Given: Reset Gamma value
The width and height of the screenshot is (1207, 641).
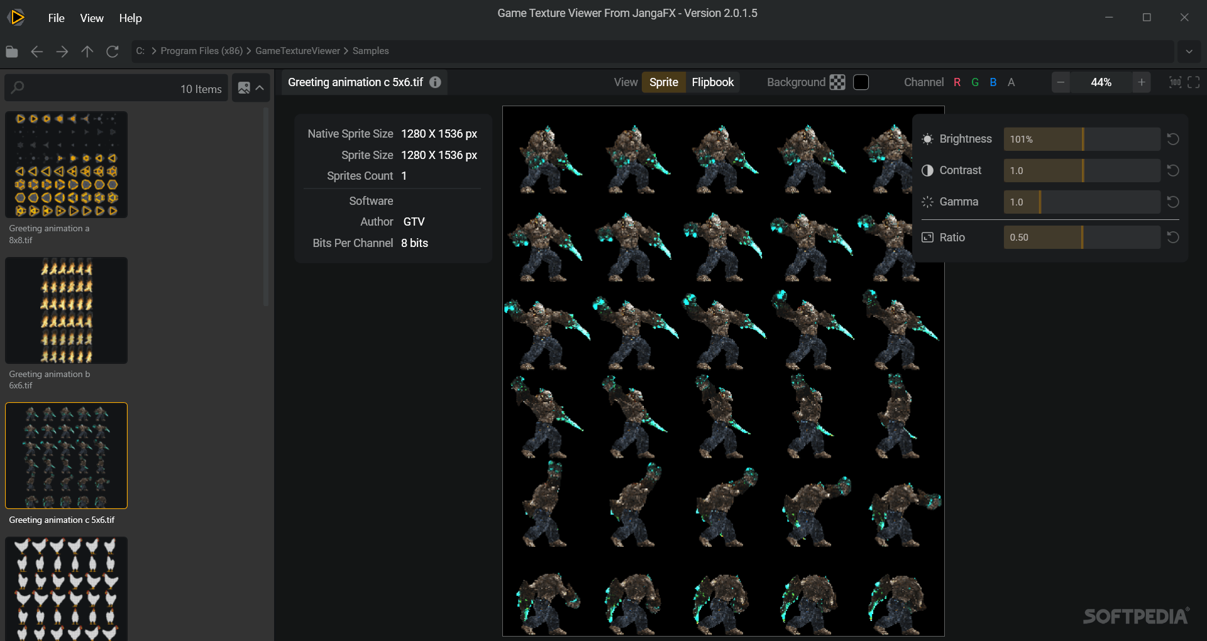Looking at the screenshot, I should (x=1173, y=202).
